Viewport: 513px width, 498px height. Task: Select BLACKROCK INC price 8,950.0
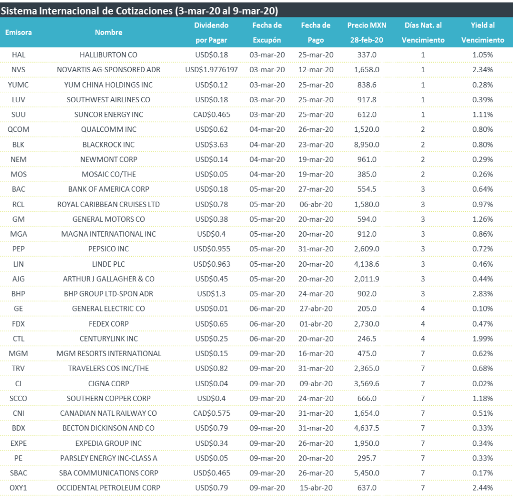point(367,144)
